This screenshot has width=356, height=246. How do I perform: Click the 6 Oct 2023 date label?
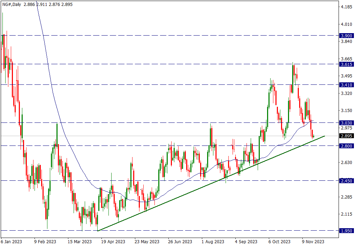279,241
